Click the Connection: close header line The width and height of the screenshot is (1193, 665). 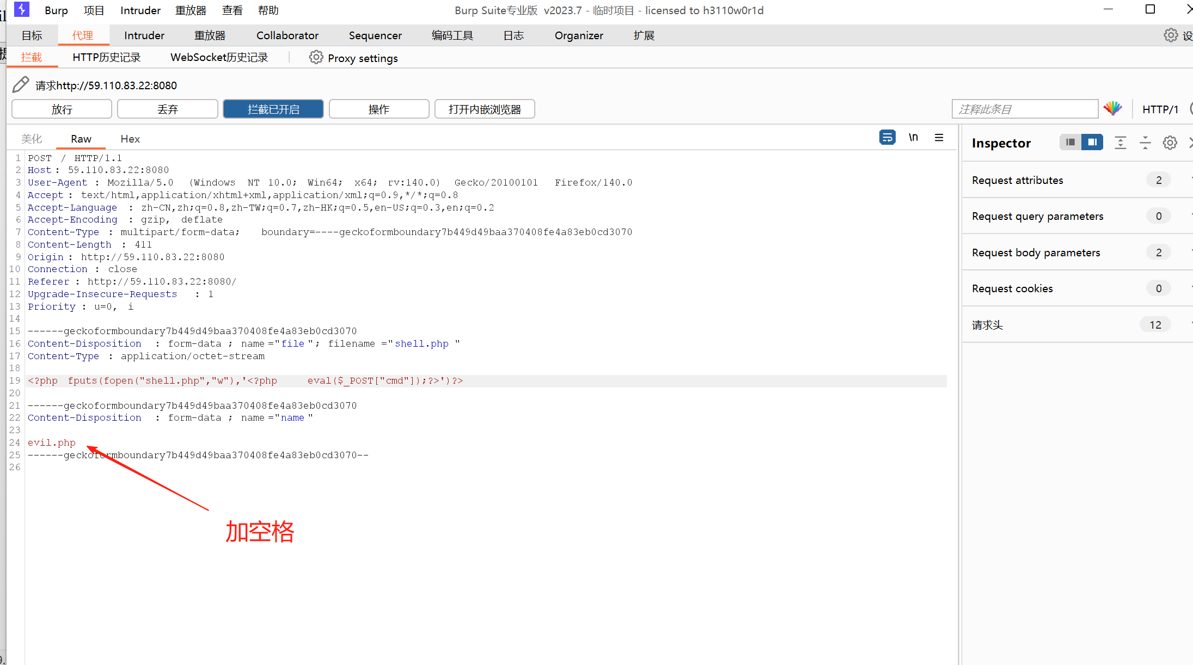(82, 269)
